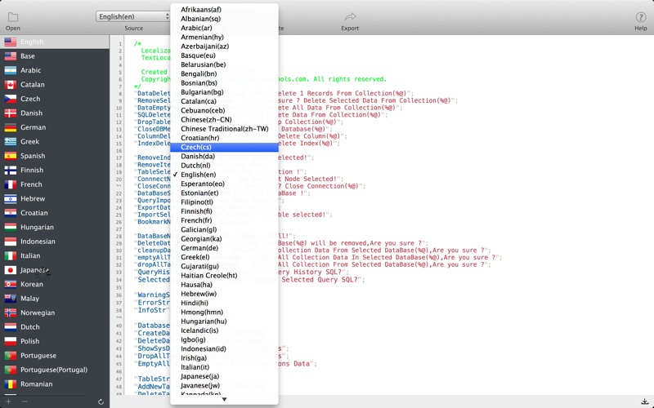The height and width of the screenshot is (408, 654).
Task: Click the Spanish flag icon in the sidebar
Action: point(11,156)
